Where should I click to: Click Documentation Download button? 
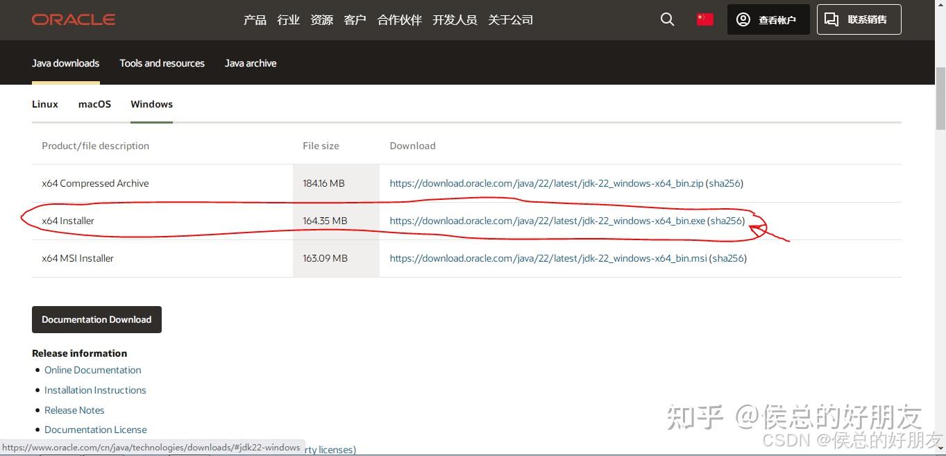point(96,319)
